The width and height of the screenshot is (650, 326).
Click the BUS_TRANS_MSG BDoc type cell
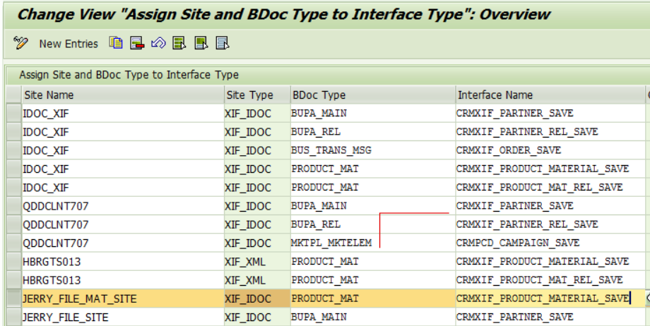point(373,150)
